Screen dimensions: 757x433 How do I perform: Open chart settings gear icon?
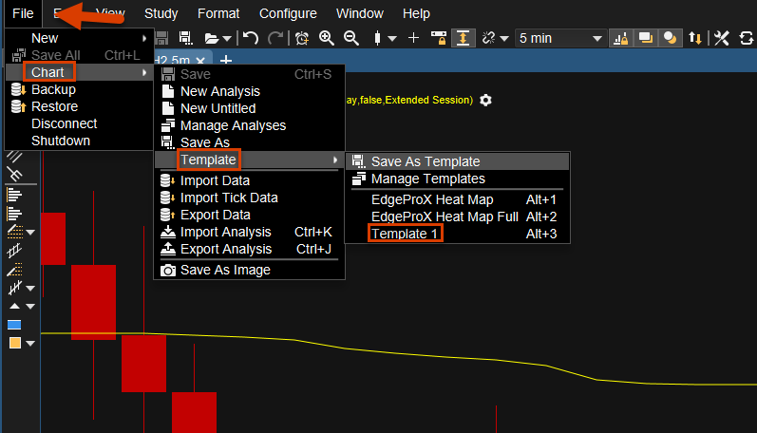[486, 100]
